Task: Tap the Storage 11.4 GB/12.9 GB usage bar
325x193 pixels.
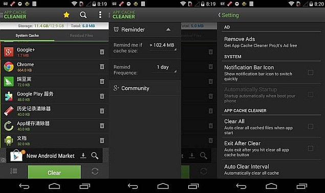Action: coord(41,26)
